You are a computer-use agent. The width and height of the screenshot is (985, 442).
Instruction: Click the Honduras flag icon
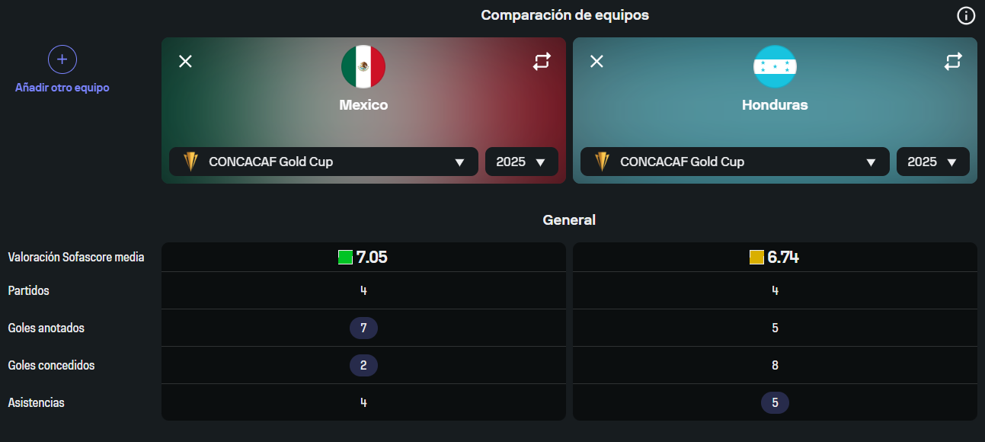[x=775, y=67]
